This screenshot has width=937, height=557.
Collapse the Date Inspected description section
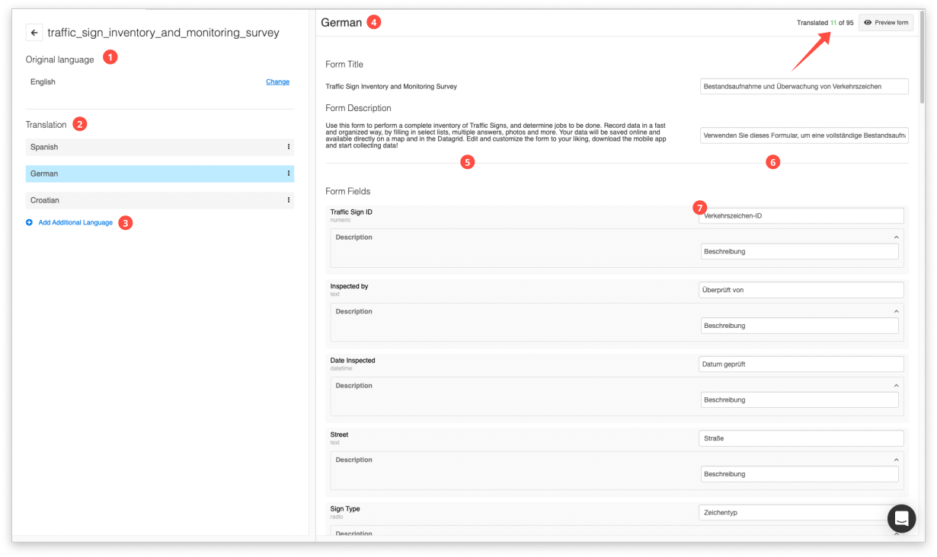[x=896, y=385]
